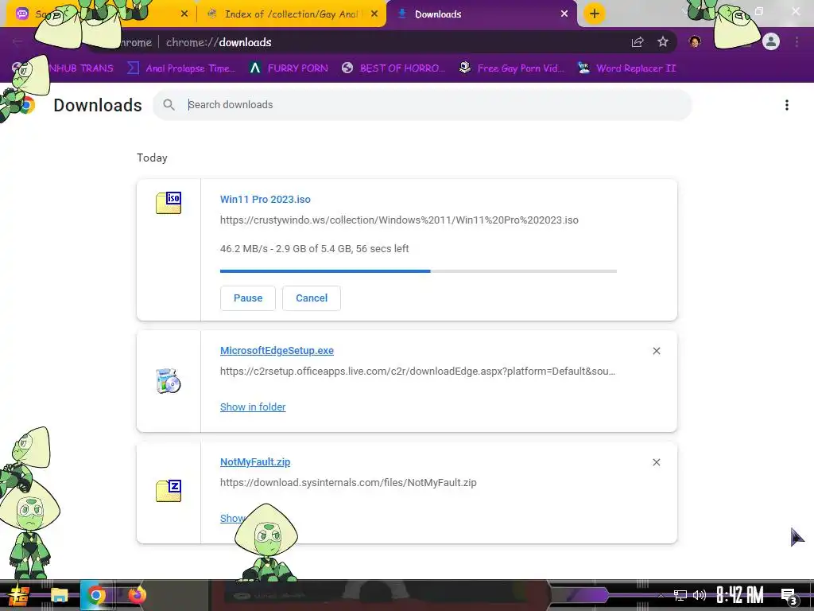
Task: Select the Downloads browser tab
Action: [480, 14]
